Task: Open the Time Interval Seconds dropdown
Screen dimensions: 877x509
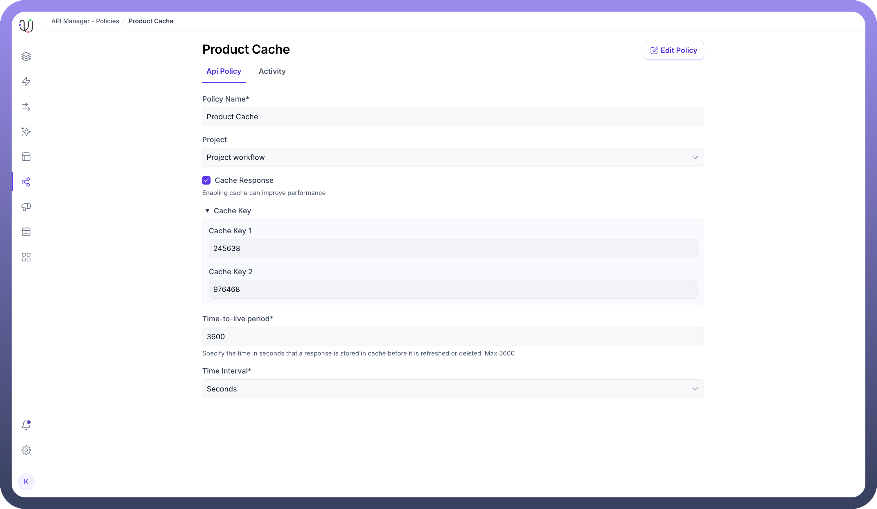Action: pos(452,389)
